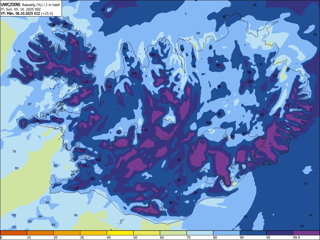Click the dark orange 0–10 legend swatch
The image size is (320, 240).
pos(13,233)
